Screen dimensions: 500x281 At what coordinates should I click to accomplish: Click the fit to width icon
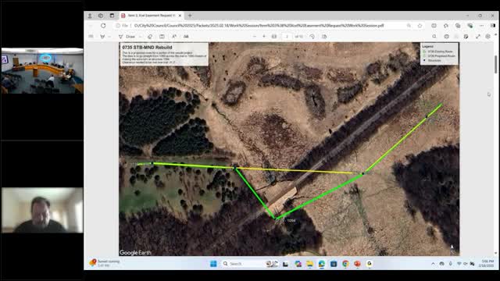tap(274, 37)
